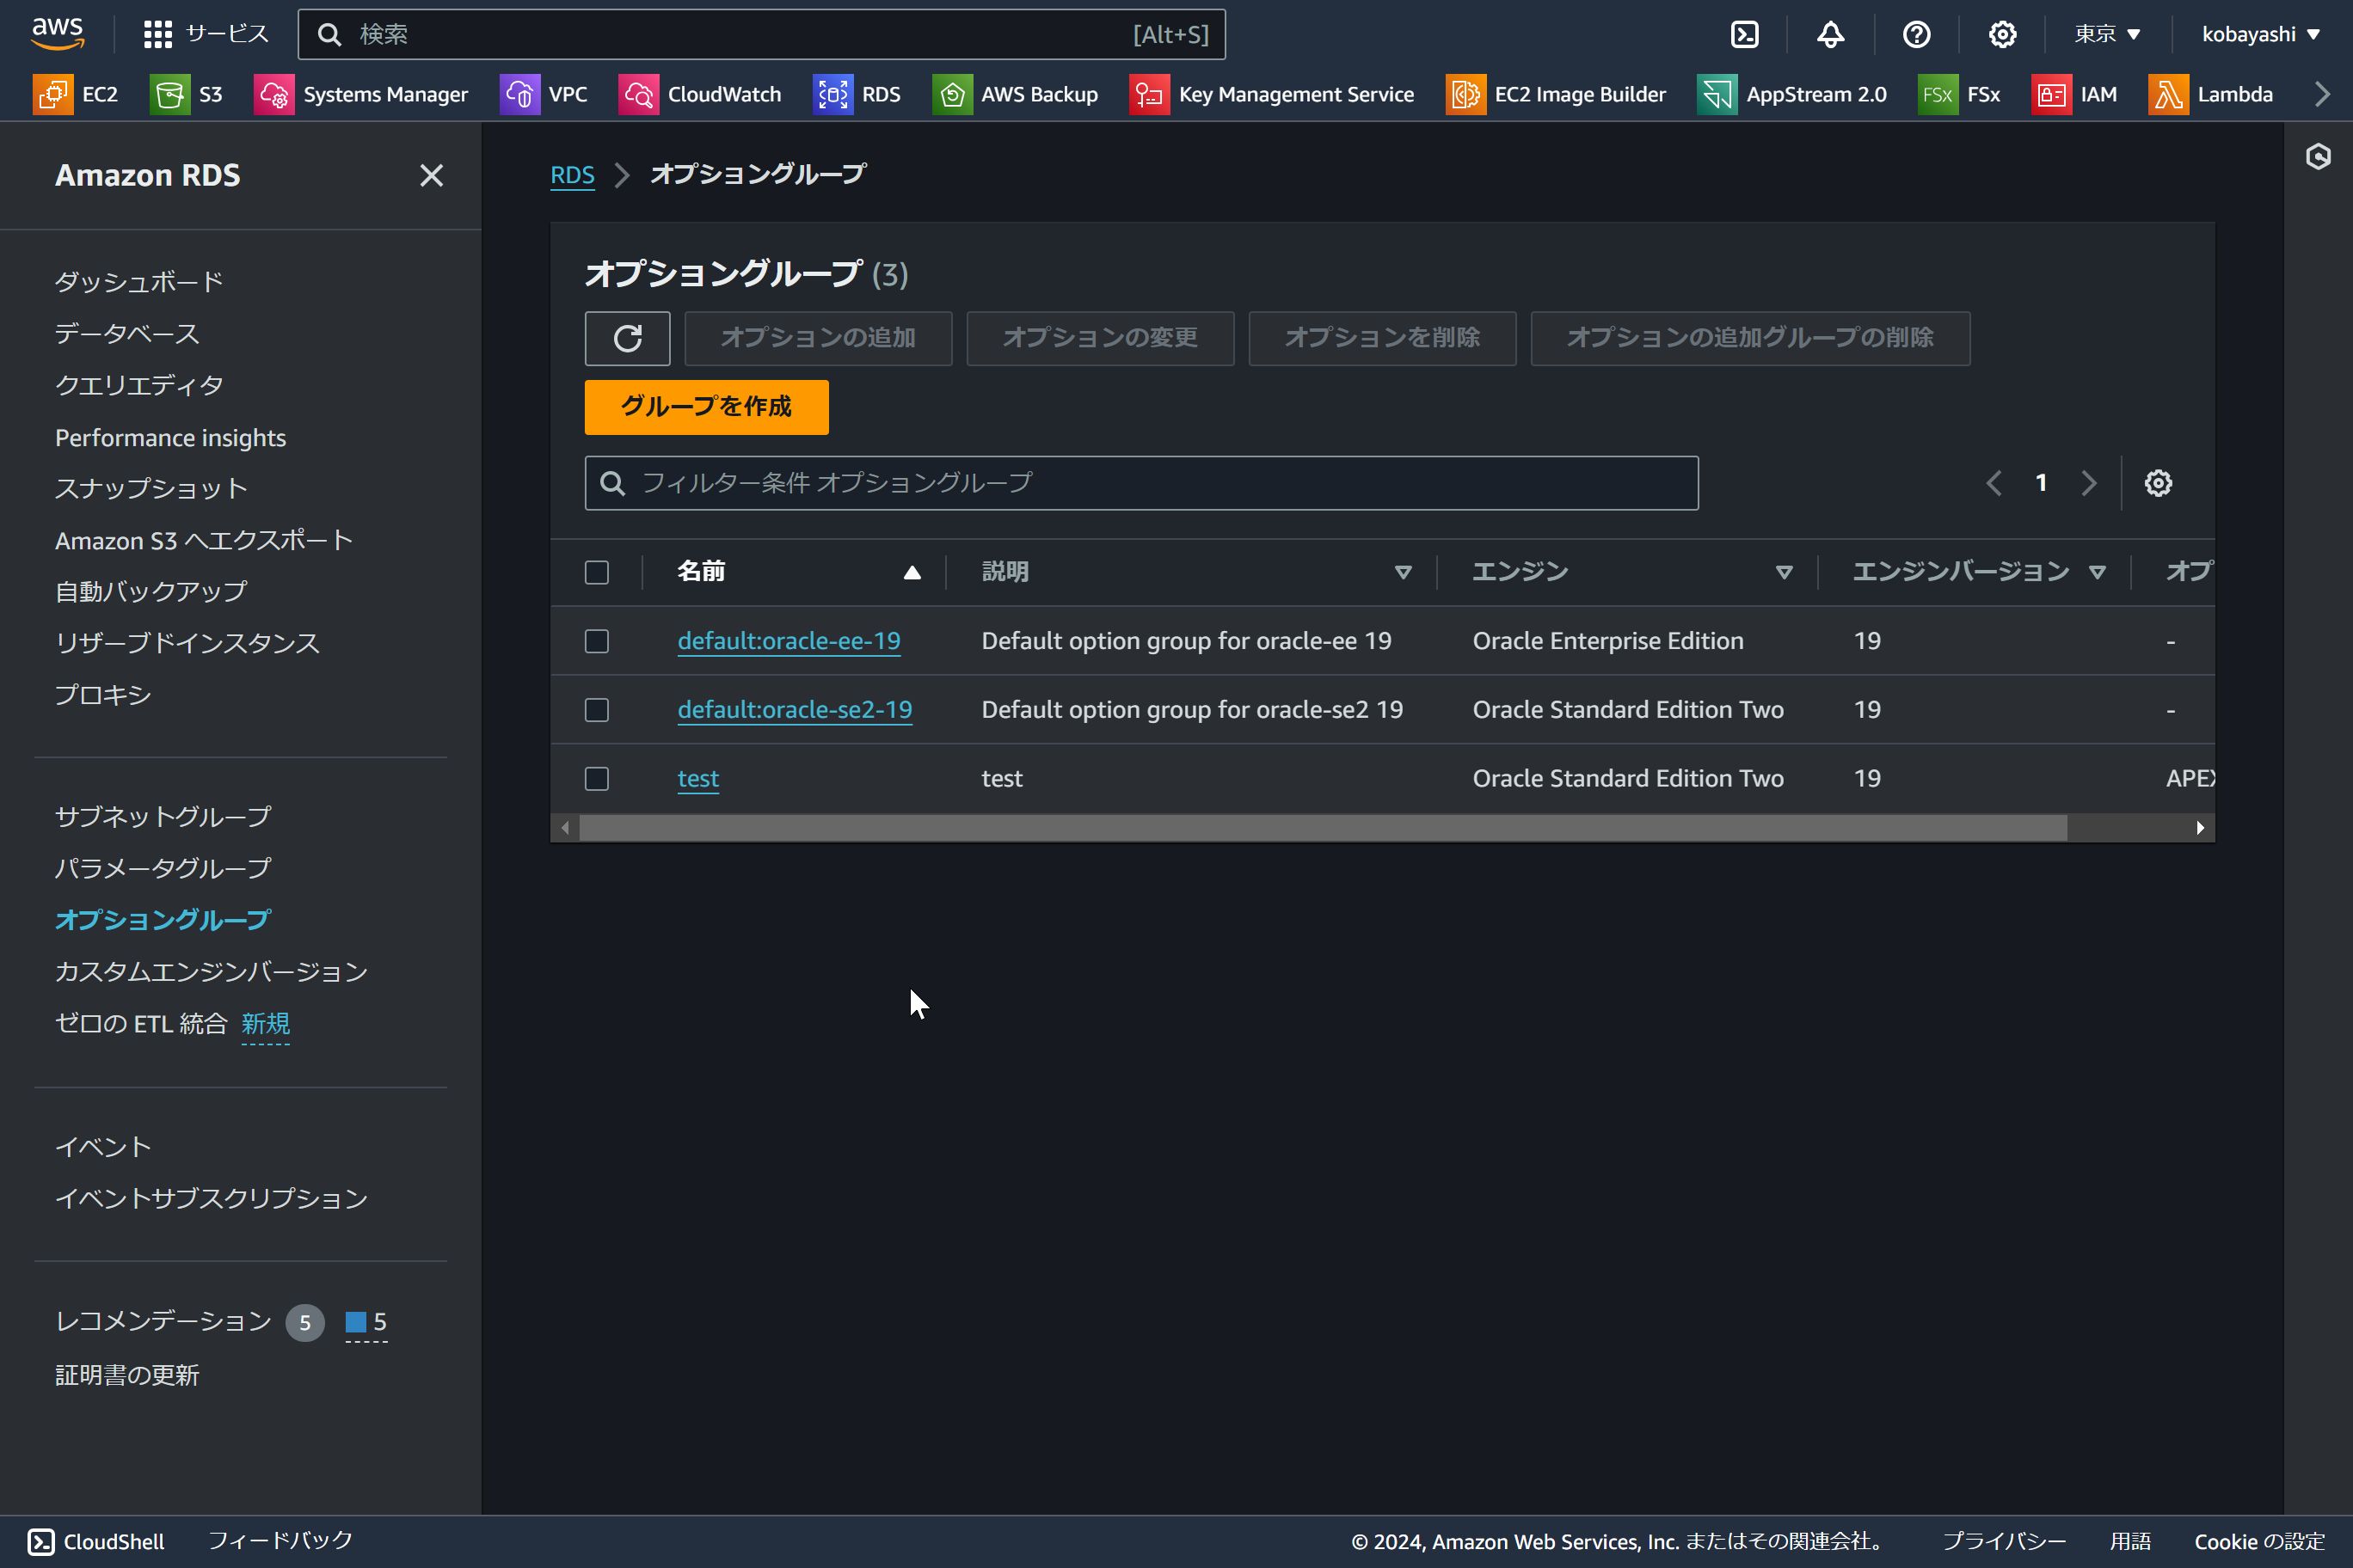This screenshot has width=2353, height=1568.
Task: Navigate to パラメータグループ in the sidebar
Action: pos(163,867)
